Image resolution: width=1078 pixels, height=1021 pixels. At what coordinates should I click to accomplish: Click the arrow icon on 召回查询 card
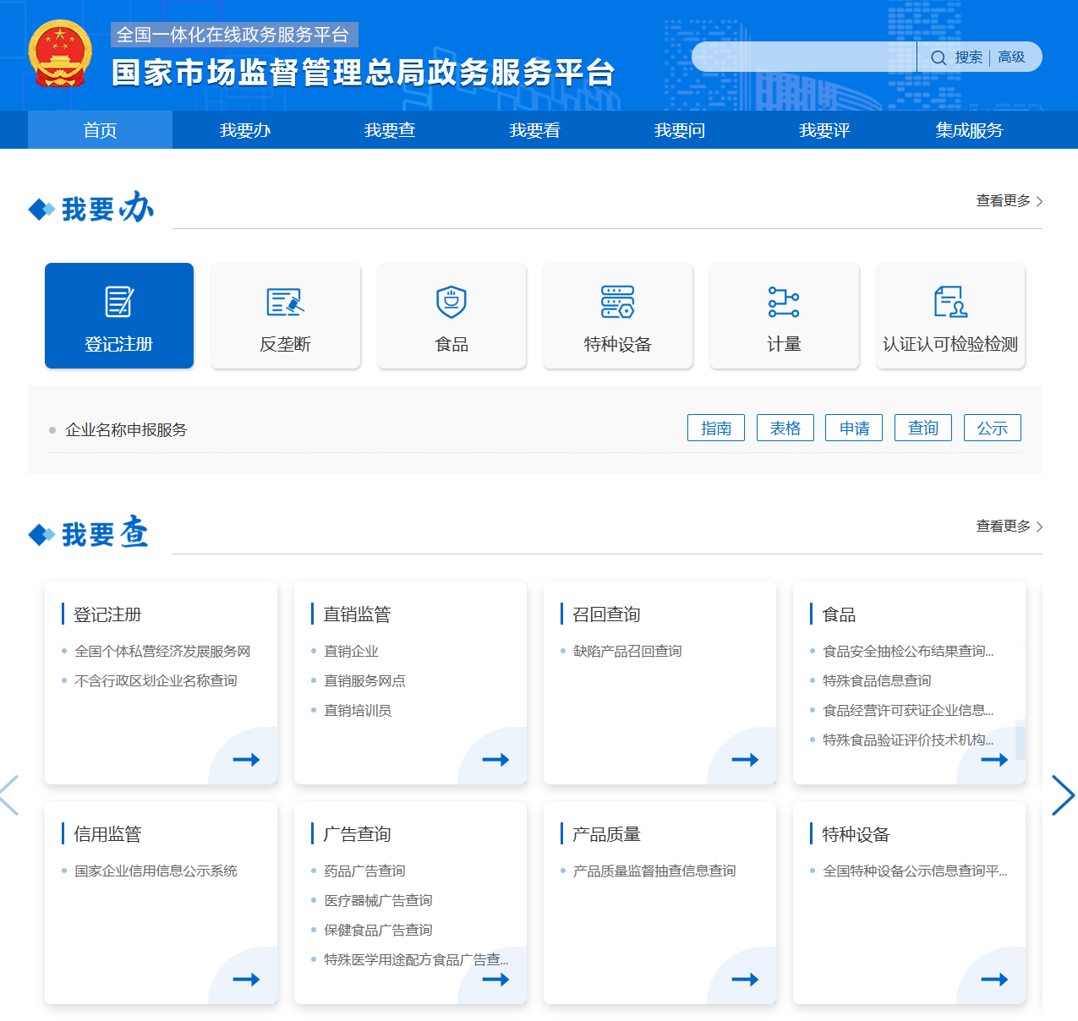(x=745, y=759)
